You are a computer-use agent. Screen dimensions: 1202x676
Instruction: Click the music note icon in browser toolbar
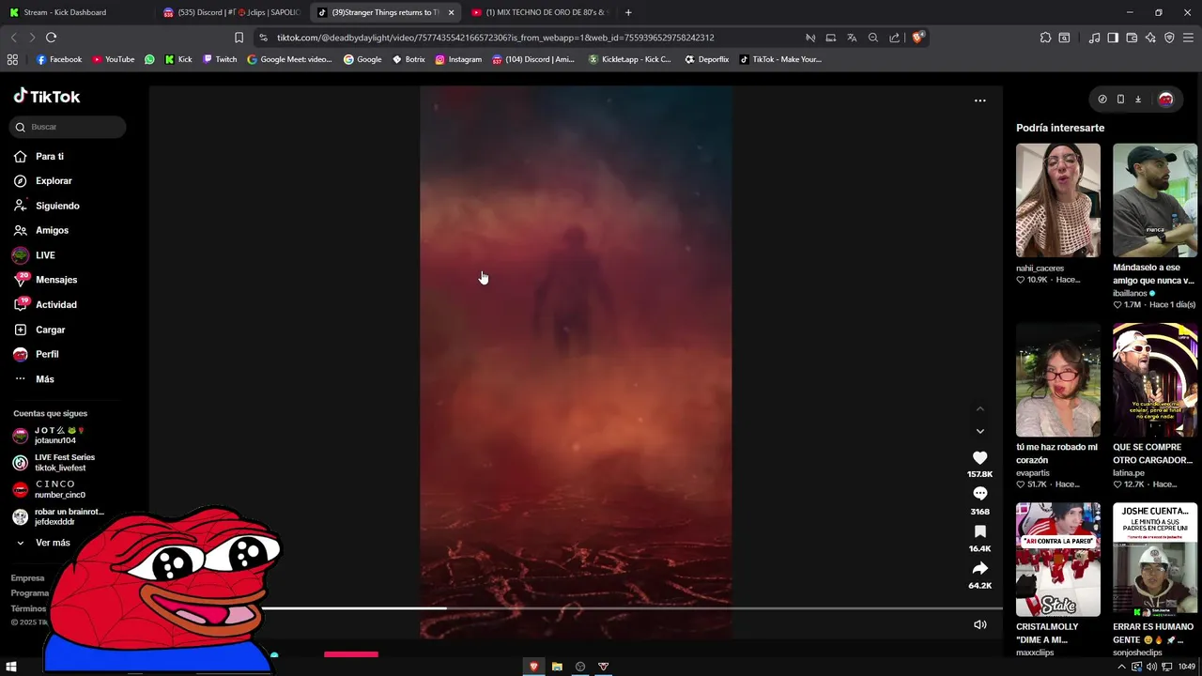click(x=1094, y=38)
